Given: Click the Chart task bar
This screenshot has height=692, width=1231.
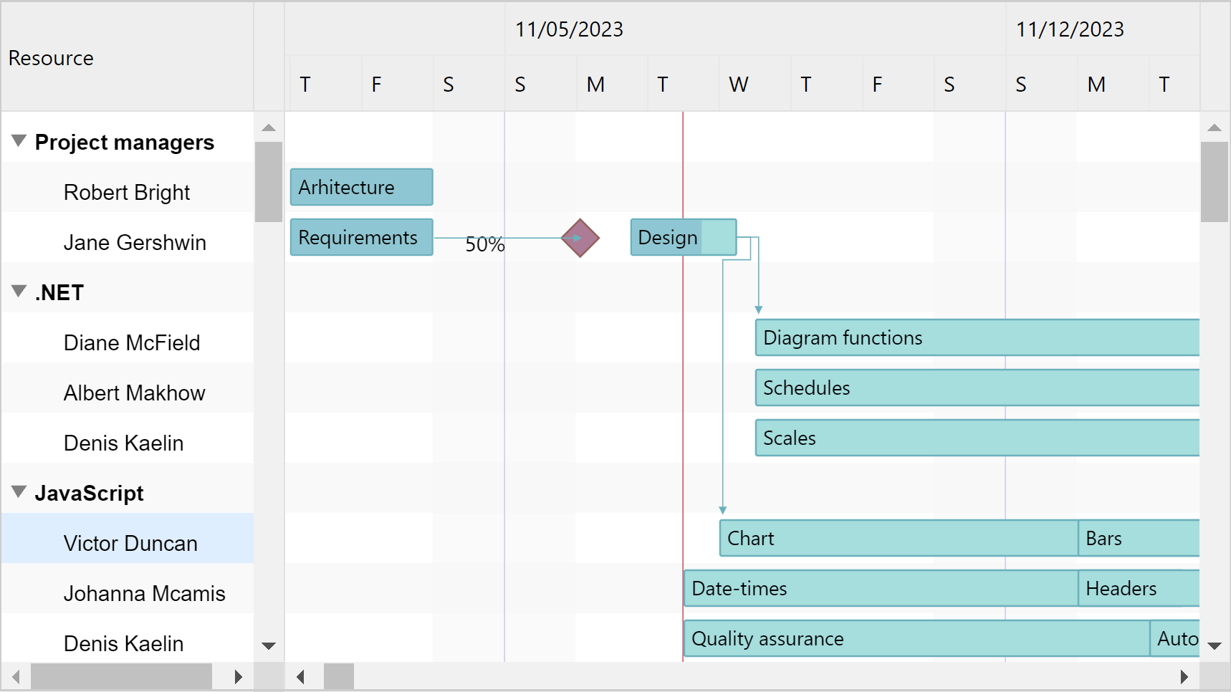Looking at the screenshot, I should pyautogui.click(x=860, y=538).
